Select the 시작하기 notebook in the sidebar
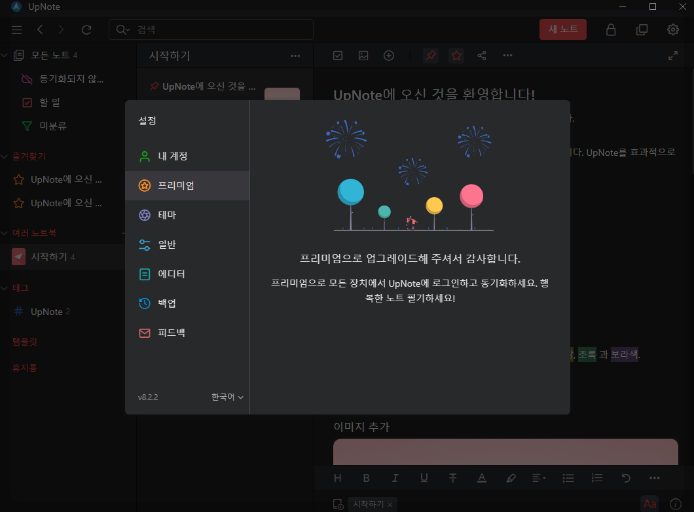The height and width of the screenshot is (512, 694). [x=62, y=257]
